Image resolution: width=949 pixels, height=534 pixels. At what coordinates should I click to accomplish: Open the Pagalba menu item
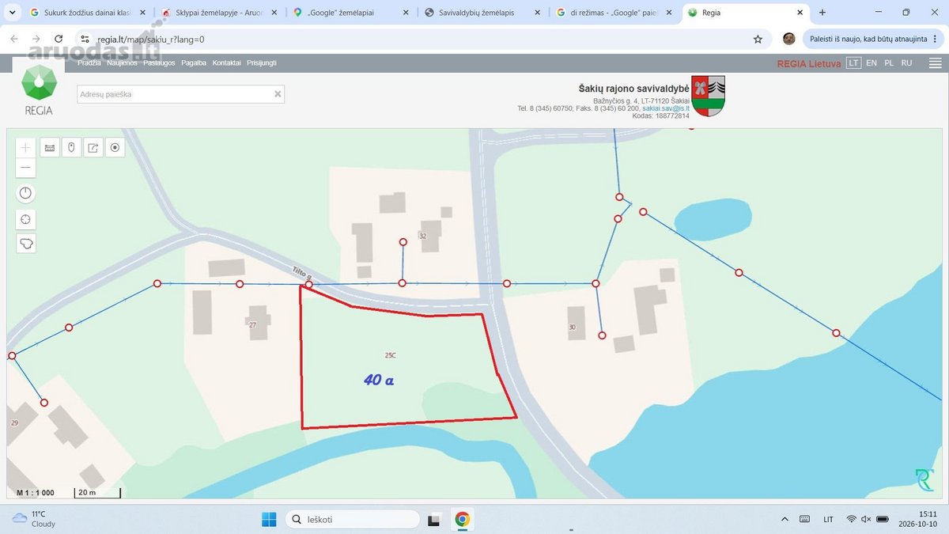tap(194, 62)
